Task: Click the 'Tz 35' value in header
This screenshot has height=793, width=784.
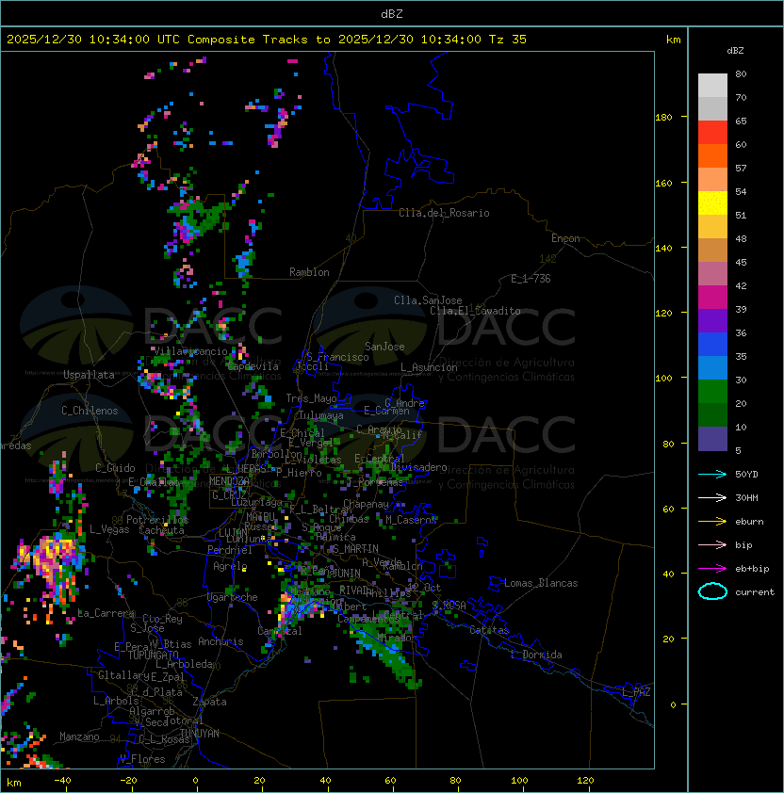Action: click(x=508, y=40)
